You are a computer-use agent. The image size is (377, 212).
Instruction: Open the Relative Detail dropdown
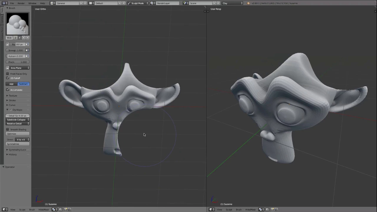pyautogui.click(x=18, y=124)
